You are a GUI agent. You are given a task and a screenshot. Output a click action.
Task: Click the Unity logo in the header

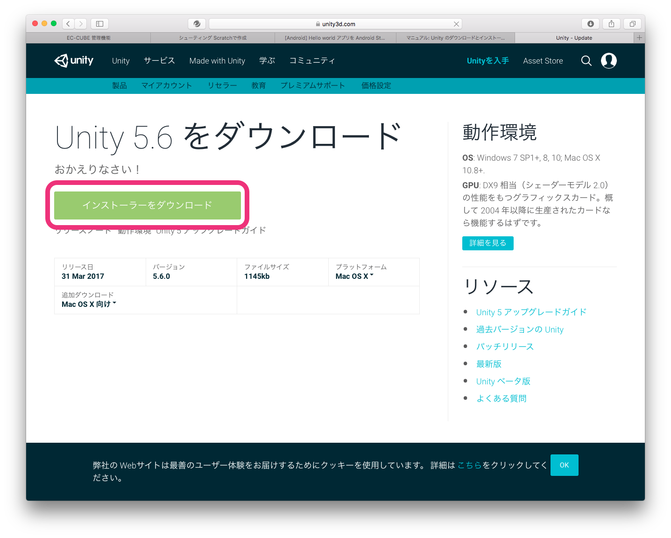click(x=74, y=61)
